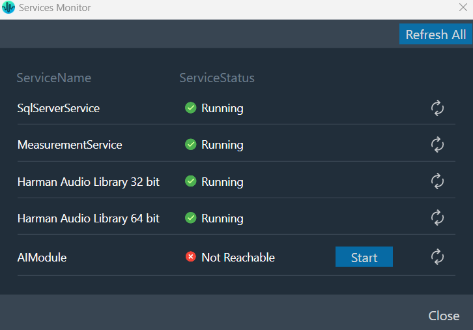
Task: Refresh the AIModule service status
Action: coord(437,257)
